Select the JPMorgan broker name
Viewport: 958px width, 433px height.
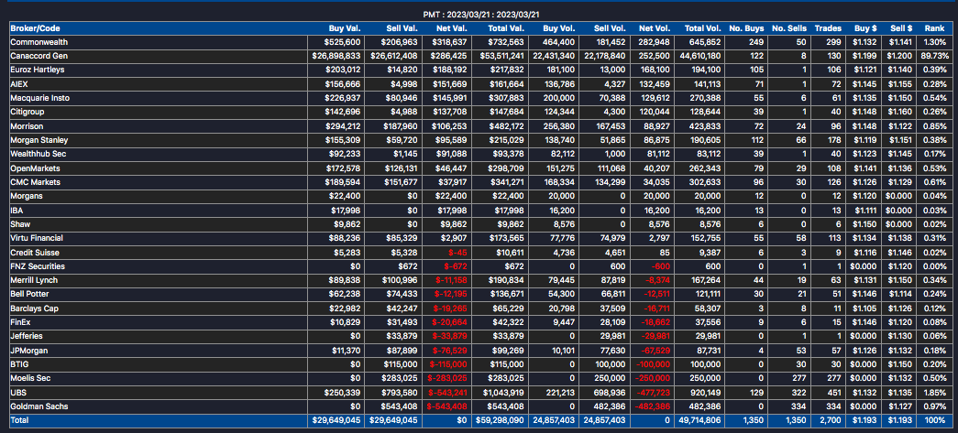tap(28, 351)
